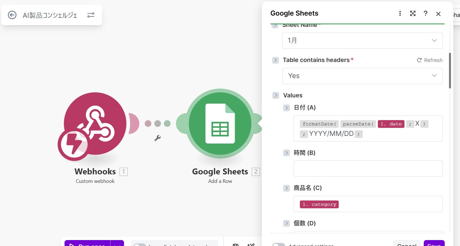This screenshot has width=460, height=246.
Task: Click the 日付 (A) label text
Action: coord(305,108)
